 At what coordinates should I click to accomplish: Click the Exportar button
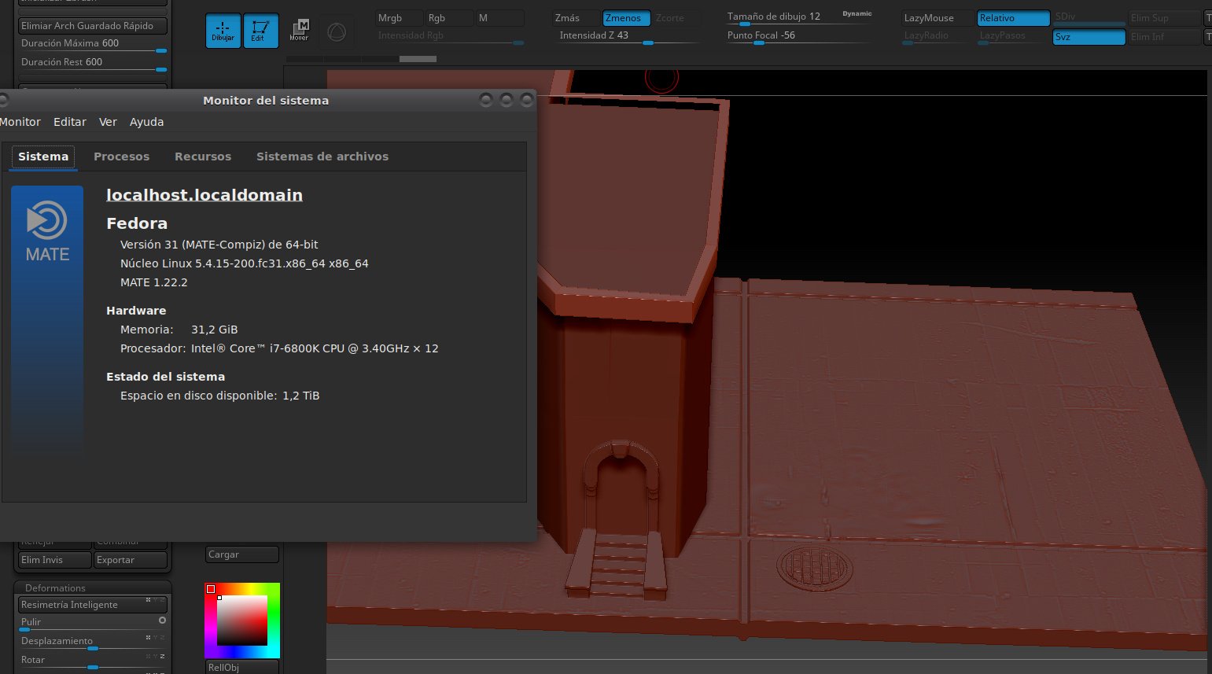[x=130, y=560]
